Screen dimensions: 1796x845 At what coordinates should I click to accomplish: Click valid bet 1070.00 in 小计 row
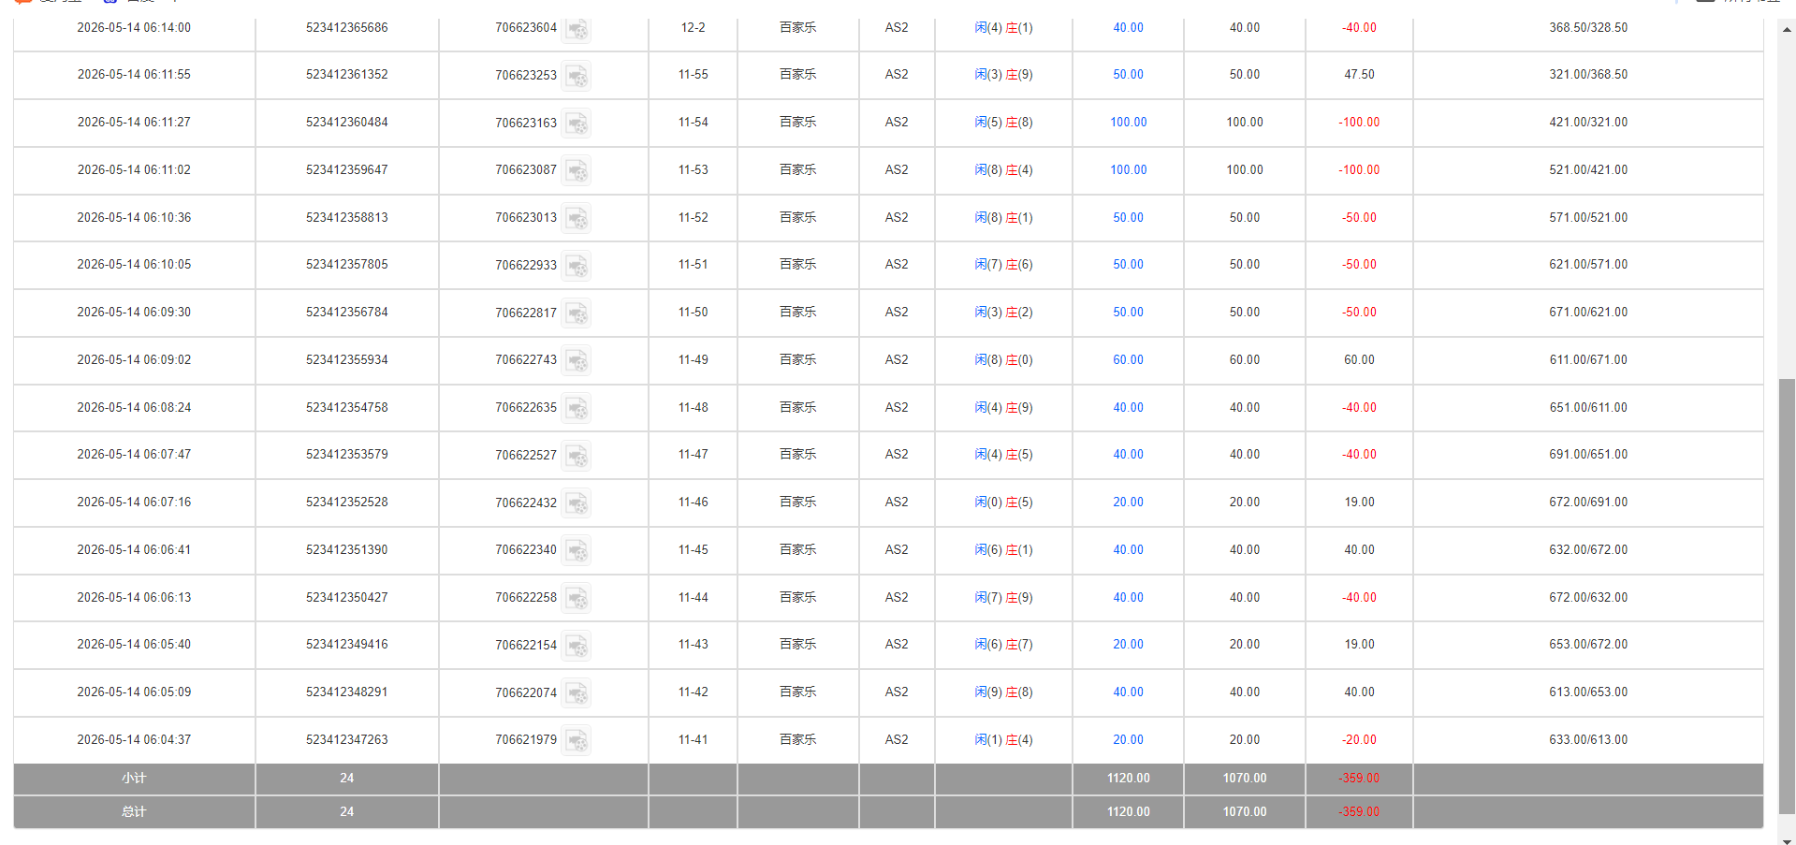click(1245, 779)
